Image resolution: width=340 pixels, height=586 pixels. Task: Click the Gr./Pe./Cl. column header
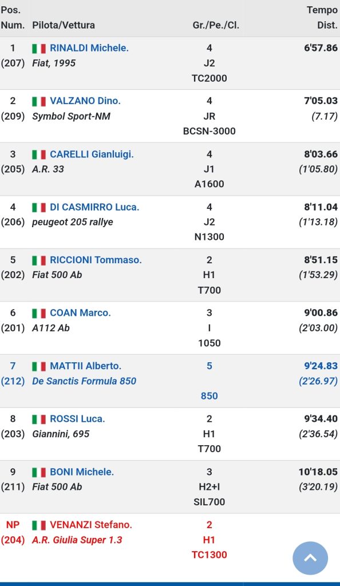216,25
